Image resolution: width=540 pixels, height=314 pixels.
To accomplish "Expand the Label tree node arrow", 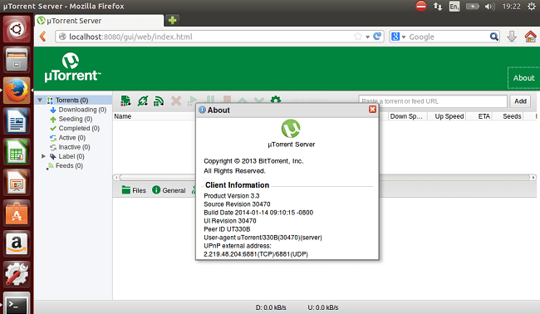I will click(x=43, y=156).
